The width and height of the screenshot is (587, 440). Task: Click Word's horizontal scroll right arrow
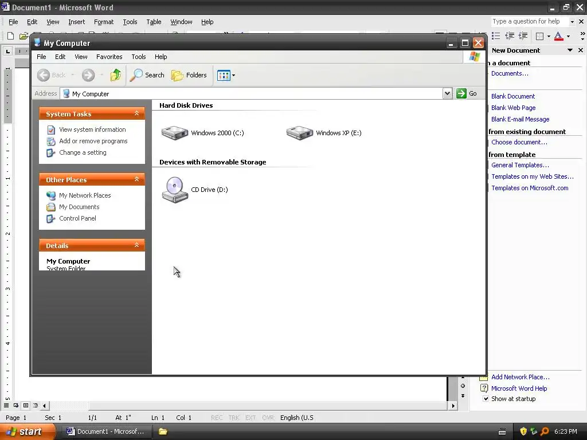tap(453, 406)
